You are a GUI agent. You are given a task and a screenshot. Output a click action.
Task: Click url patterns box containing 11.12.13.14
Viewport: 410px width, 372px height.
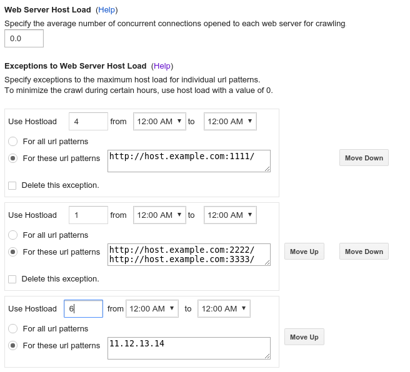coord(189,348)
